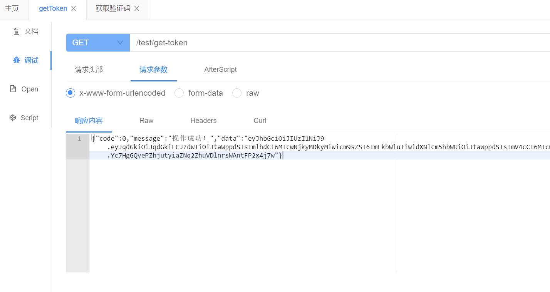
Task: Select the 调试 bug icon
Action: 17,60
